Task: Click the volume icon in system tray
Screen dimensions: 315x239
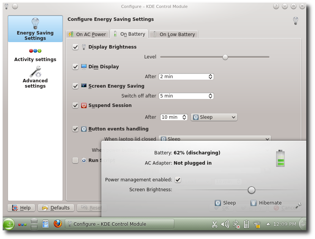Action: 225,224
